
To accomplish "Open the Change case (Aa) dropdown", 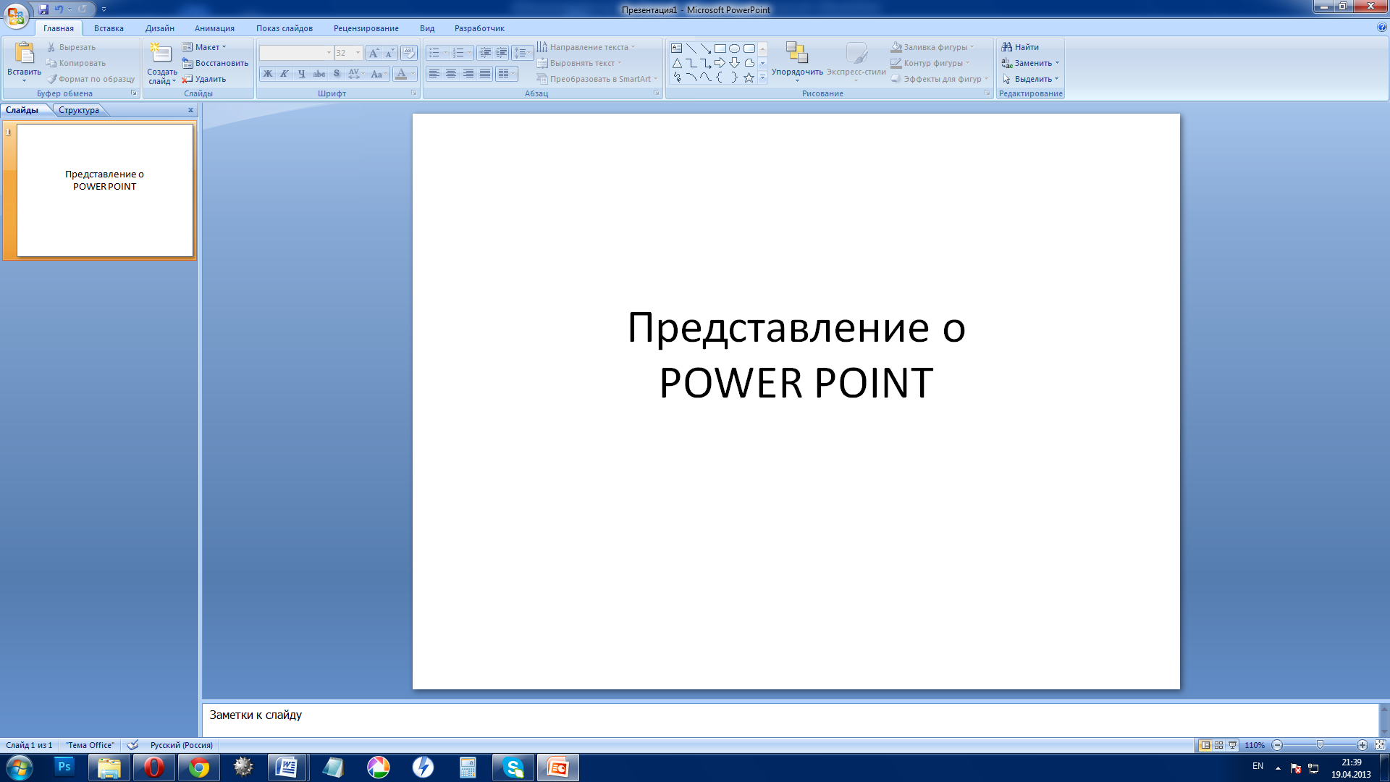I will pyautogui.click(x=379, y=74).
